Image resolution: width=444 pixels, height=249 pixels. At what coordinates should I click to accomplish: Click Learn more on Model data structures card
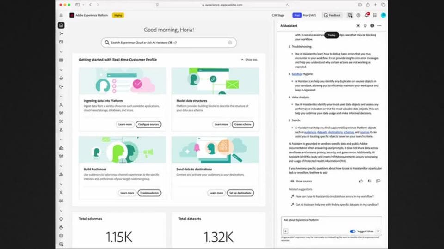click(x=222, y=124)
